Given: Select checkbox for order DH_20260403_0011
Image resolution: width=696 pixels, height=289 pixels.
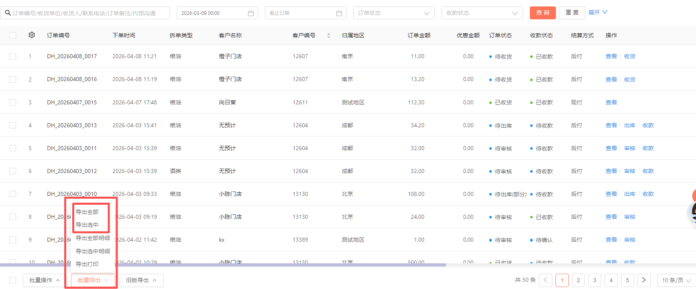Looking at the screenshot, I should point(13,148).
